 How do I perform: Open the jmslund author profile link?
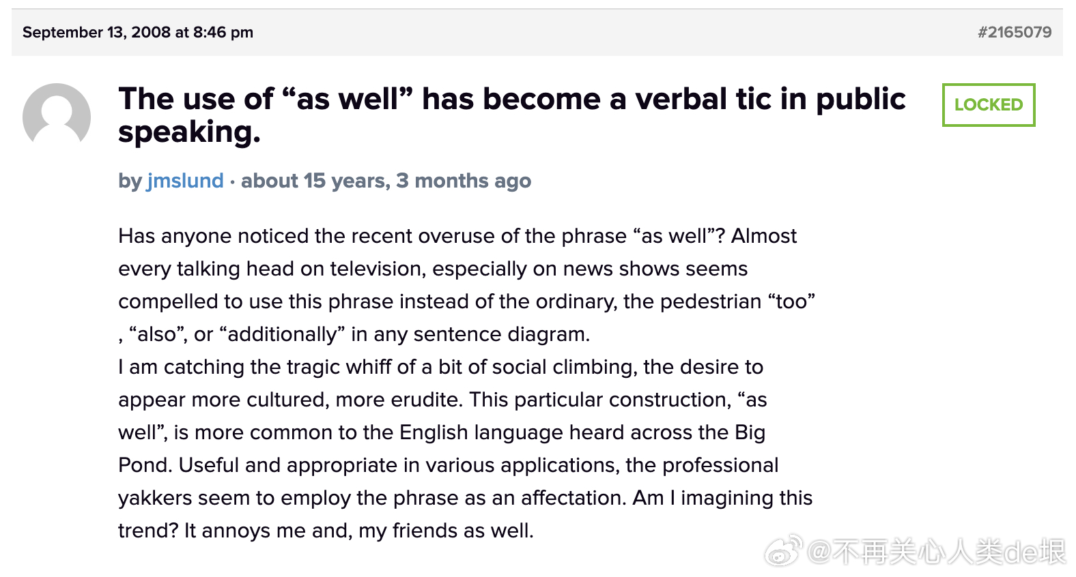(185, 181)
